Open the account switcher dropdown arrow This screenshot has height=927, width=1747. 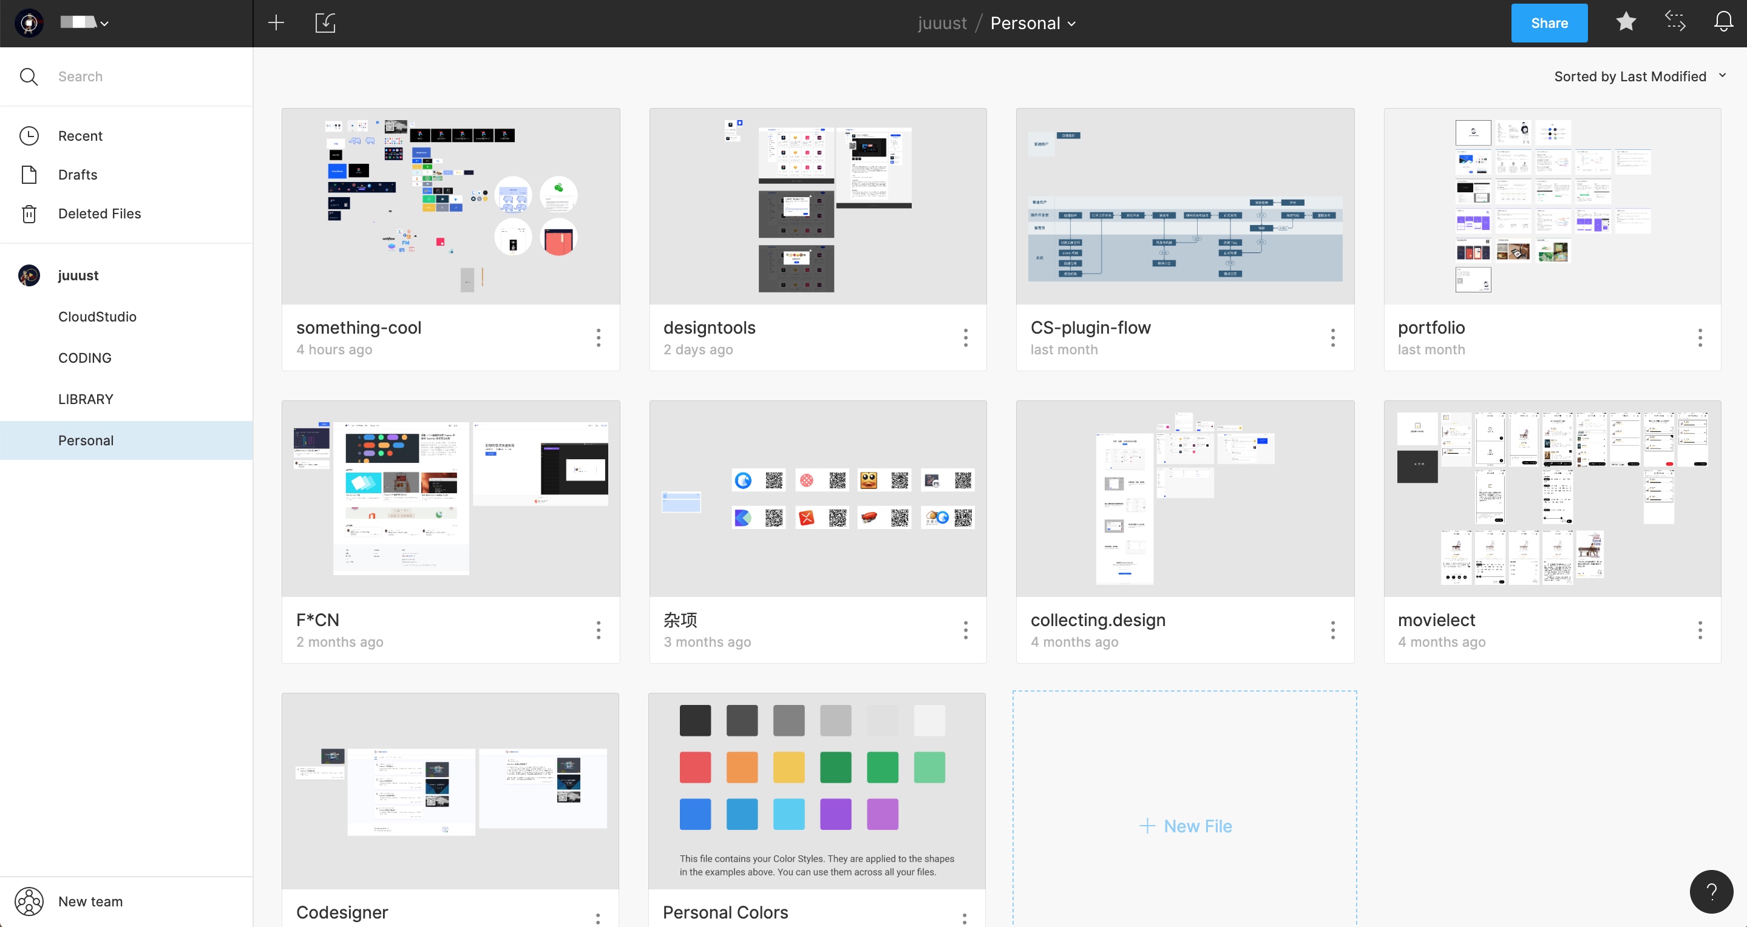coord(104,24)
